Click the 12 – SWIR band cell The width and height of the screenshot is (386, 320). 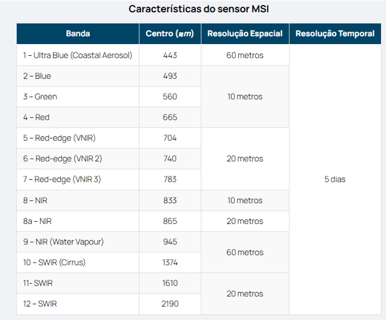78,304
